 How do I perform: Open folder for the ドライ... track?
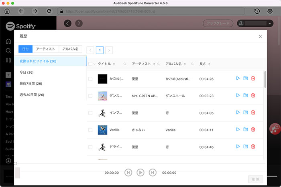(x=246, y=147)
